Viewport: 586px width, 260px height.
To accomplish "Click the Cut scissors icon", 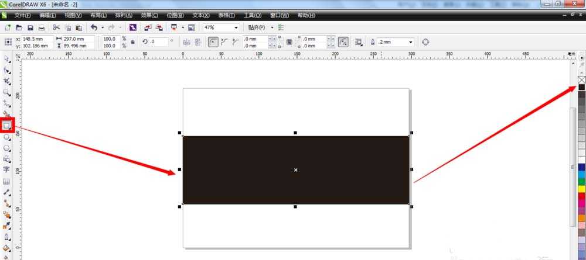I will tap(56, 27).
